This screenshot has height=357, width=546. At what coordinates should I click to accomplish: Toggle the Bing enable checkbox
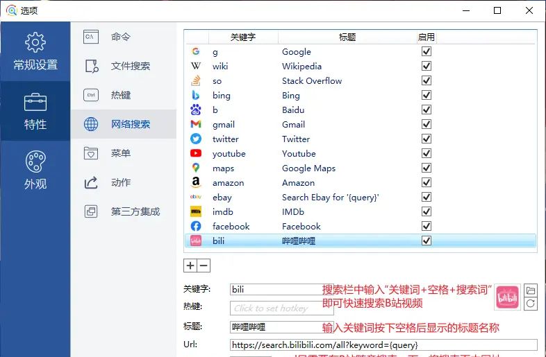click(427, 95)
